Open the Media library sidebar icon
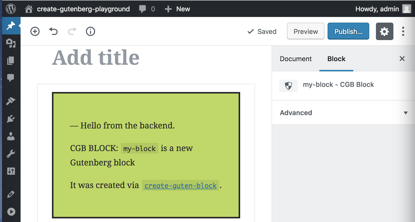 tap(11, 43)
